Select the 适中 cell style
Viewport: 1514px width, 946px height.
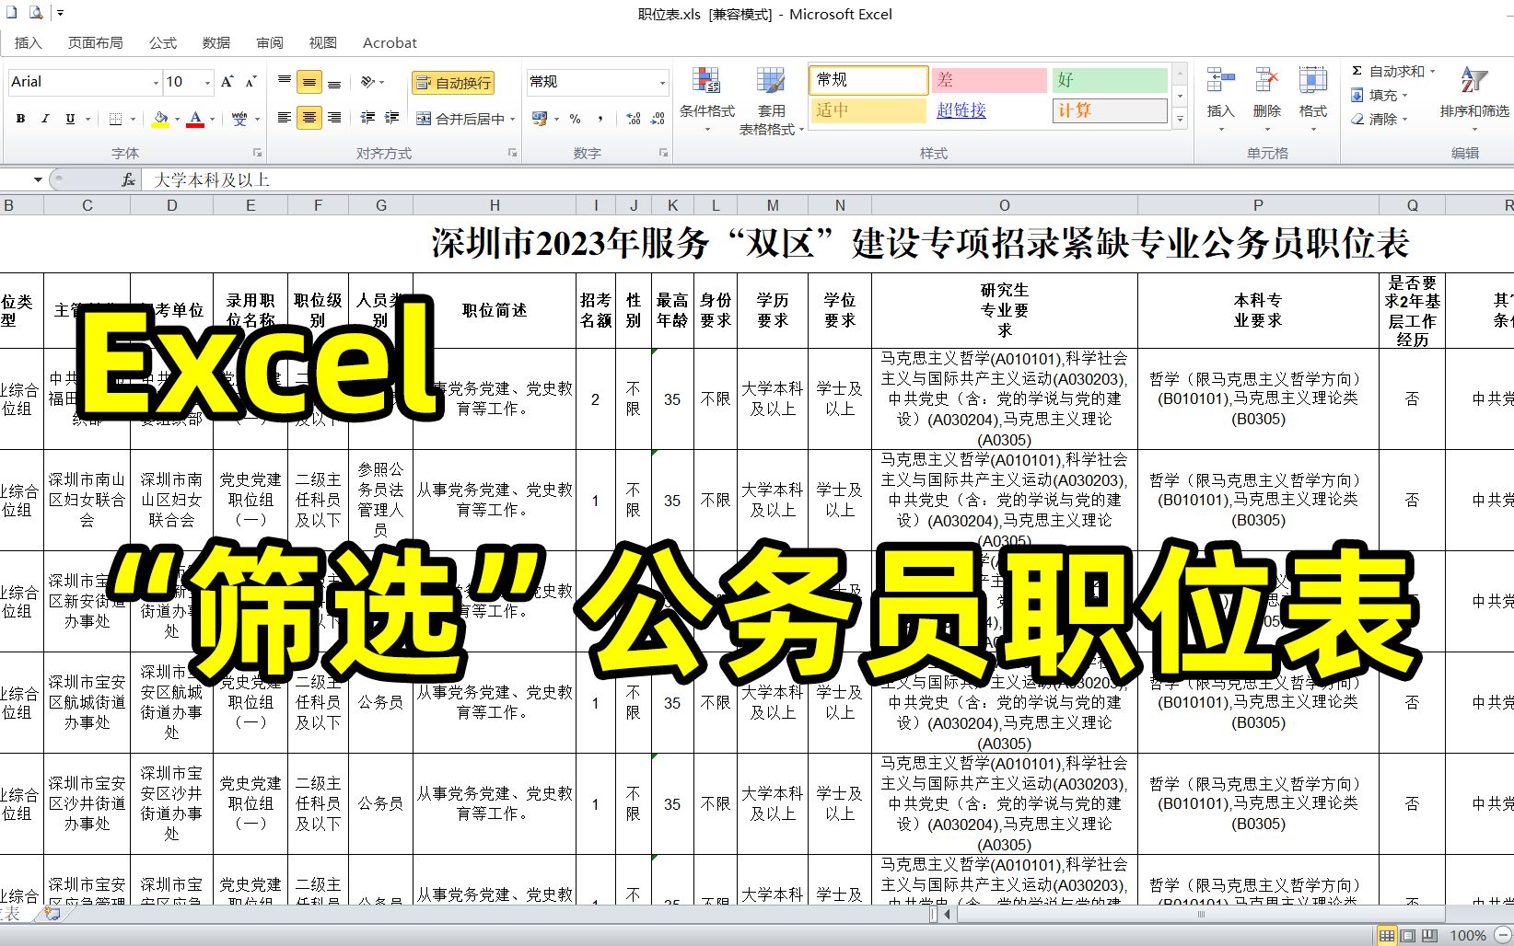click(868, 110)
